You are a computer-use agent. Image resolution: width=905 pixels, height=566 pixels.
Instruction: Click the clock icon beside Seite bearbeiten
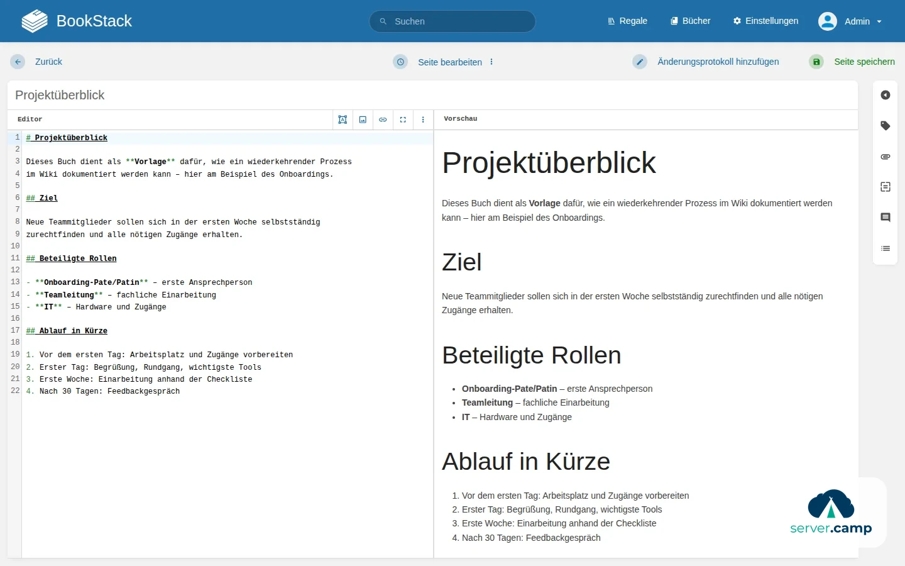click(400, 62)
